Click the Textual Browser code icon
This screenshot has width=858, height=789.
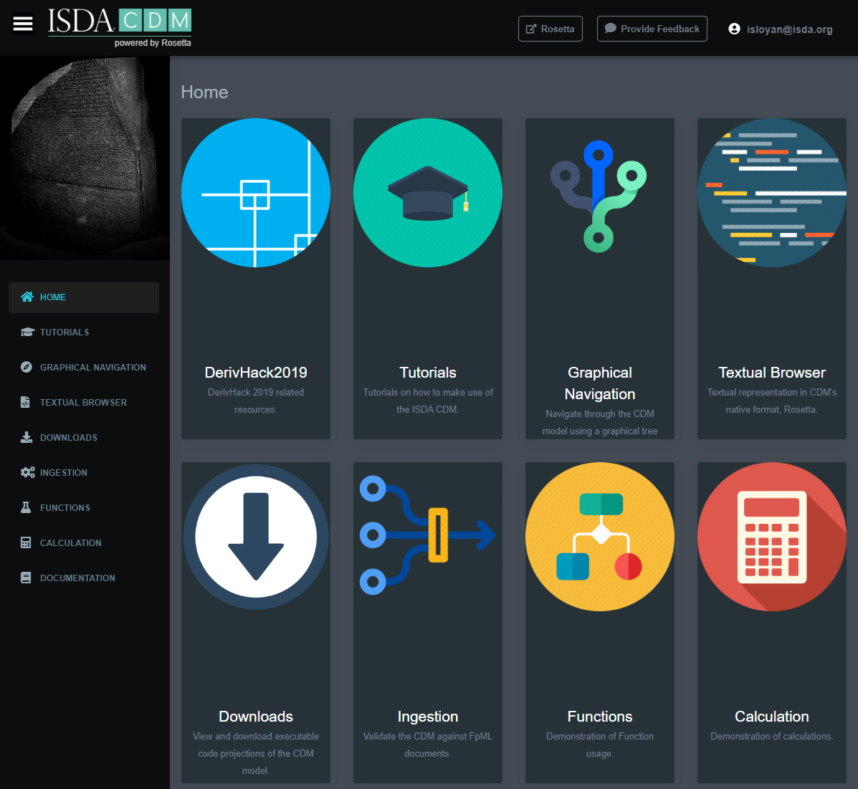click(772, 193)
